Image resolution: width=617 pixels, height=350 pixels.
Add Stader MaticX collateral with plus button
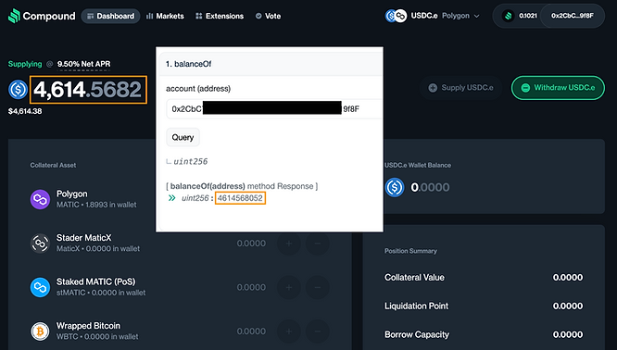(289, 244)
